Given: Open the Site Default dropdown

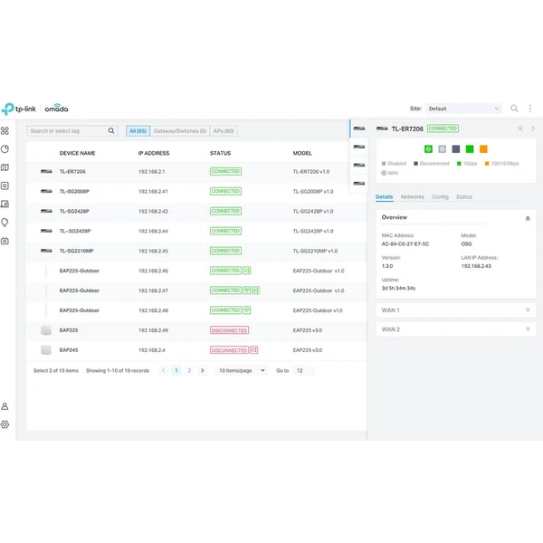Looking at the screenshot, I should (463, 109).
